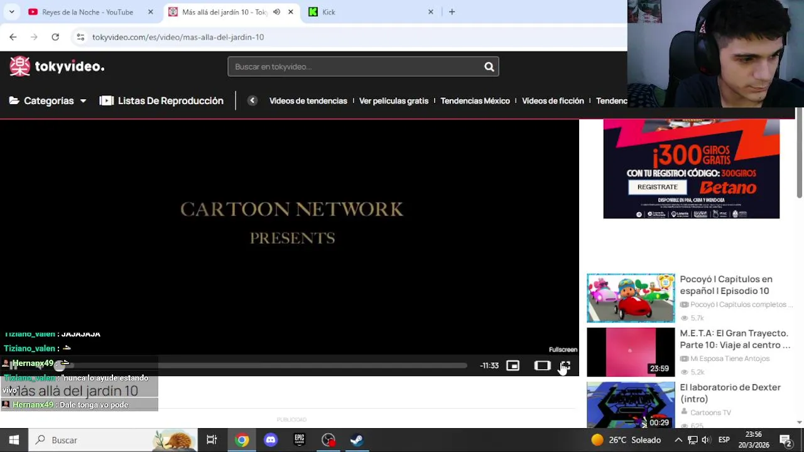Screen dimensions: 804x452
Task: Open the weather widget 26°C Soleado
Action: 626,440
